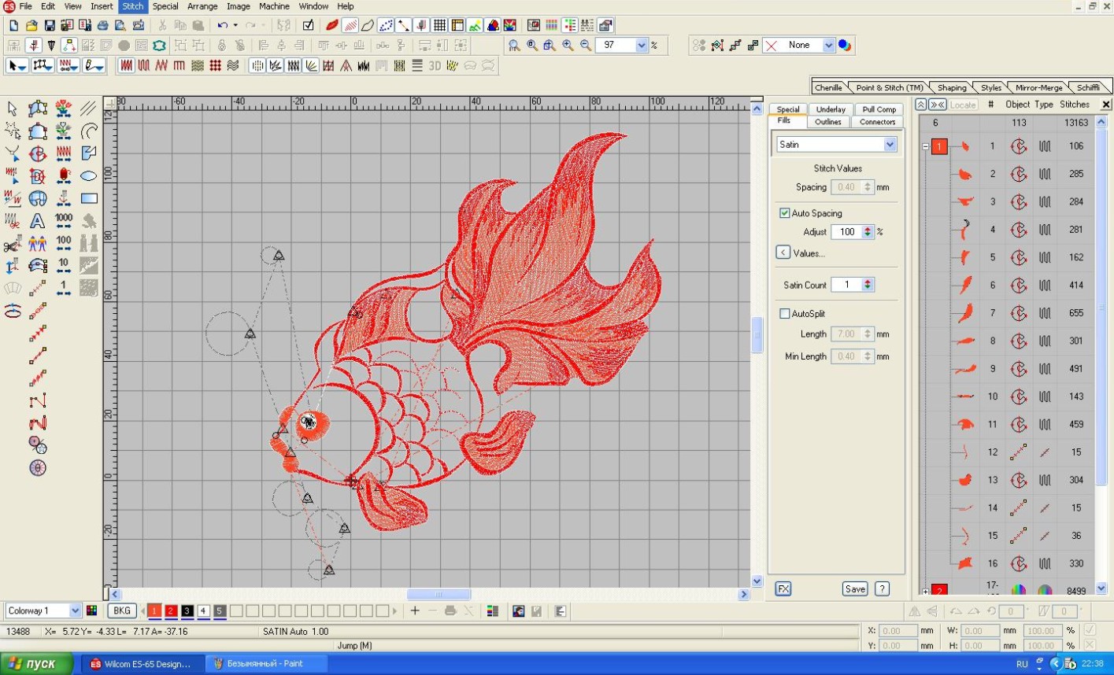Open the zoom percentage dropdown showing 97

tap(642, 46)
